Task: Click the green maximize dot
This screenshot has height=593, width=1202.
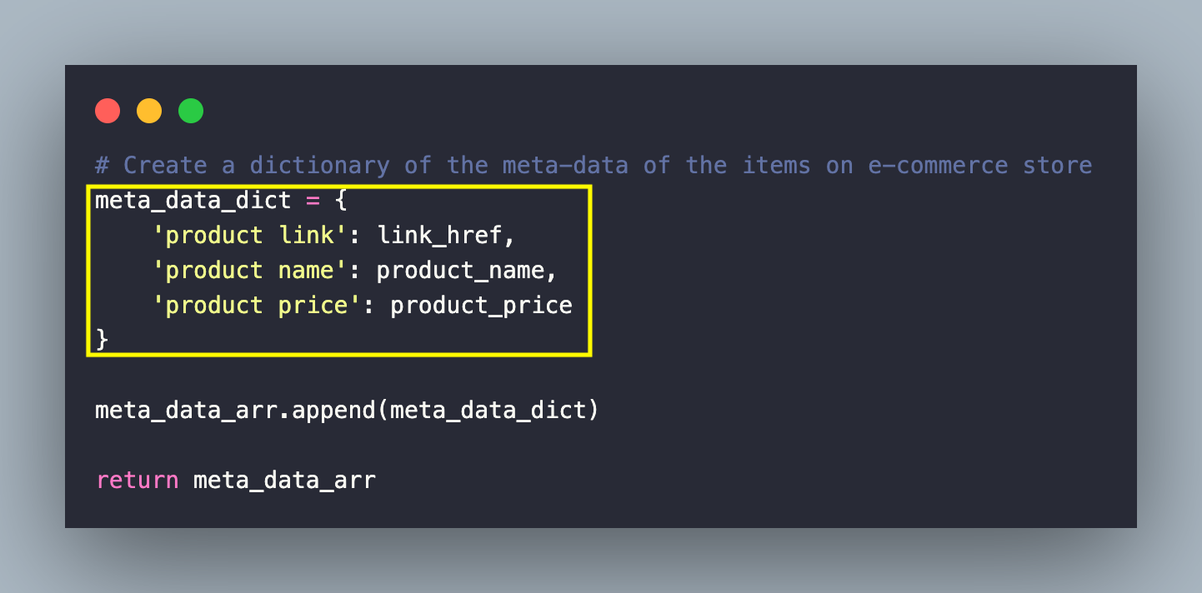Action: [x=191, y=111]
